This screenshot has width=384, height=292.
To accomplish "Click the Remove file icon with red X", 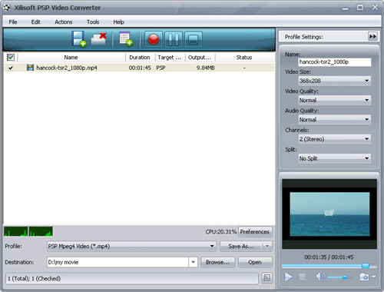I will [99, 39].
